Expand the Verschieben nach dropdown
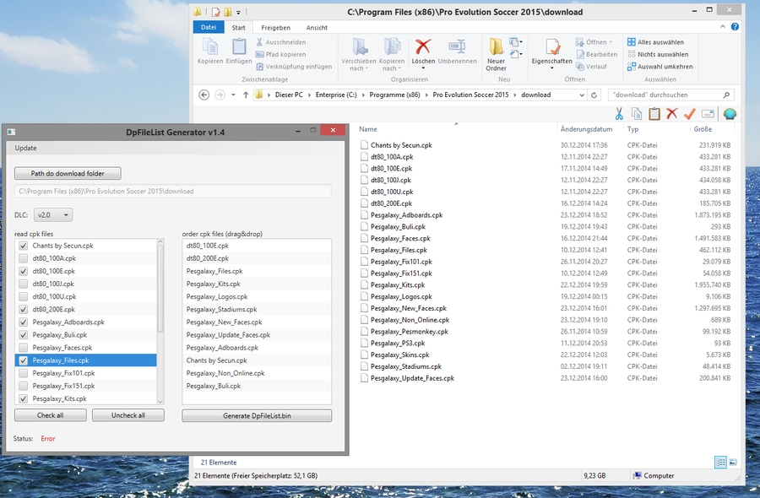 coord(359,68)
